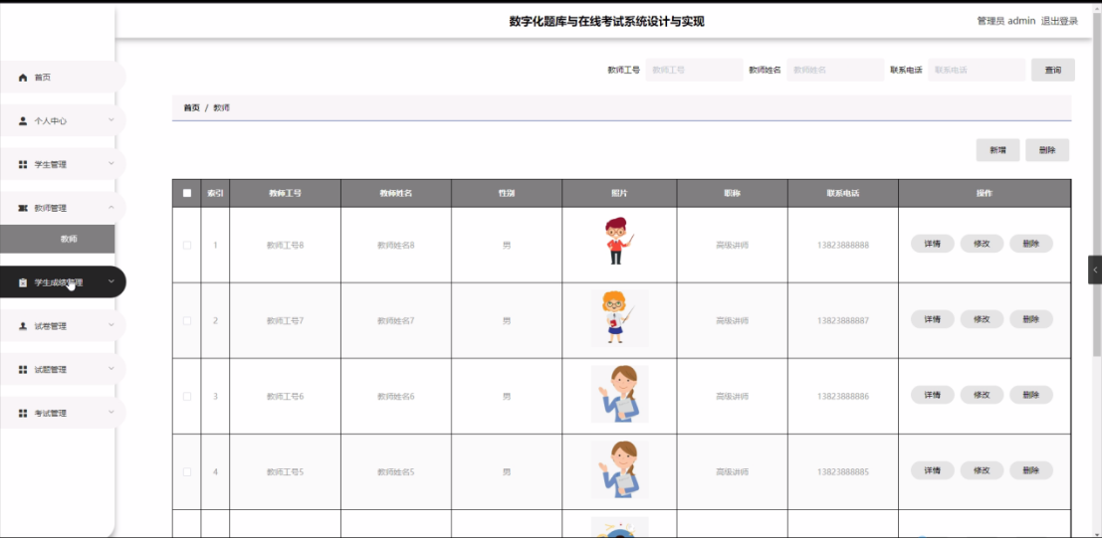Click 删除 in the 教师工号8 row

[1031, 244]
